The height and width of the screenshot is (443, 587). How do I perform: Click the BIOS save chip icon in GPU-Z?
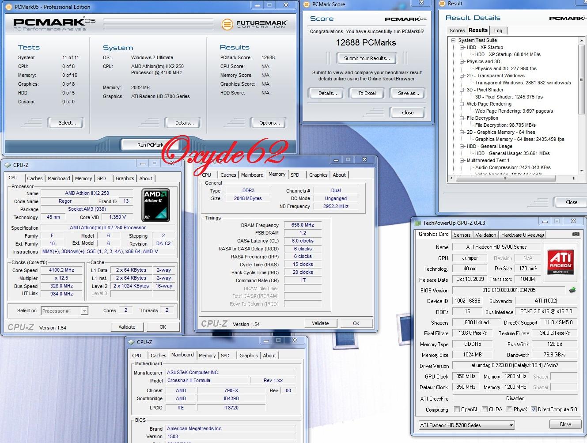[x=572, y=290]
